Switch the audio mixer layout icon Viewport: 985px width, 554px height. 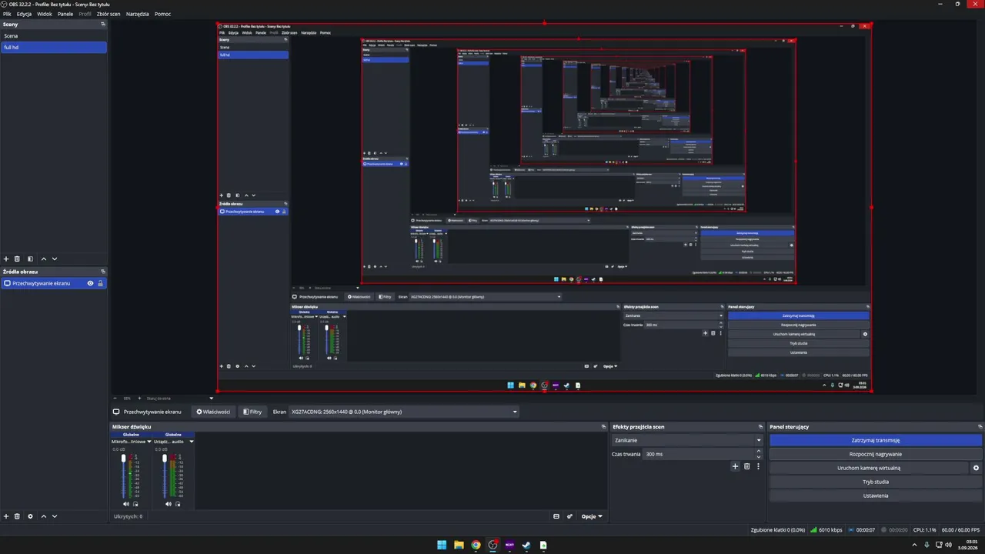556,516
